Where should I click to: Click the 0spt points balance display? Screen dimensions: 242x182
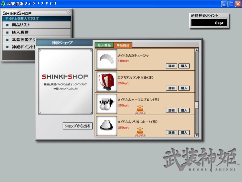[209, 23]
